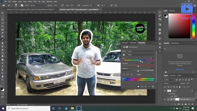Viewport: 197px width, 111px height.
Task: Switch to the Adjustments tab
Action: point(175,43)
